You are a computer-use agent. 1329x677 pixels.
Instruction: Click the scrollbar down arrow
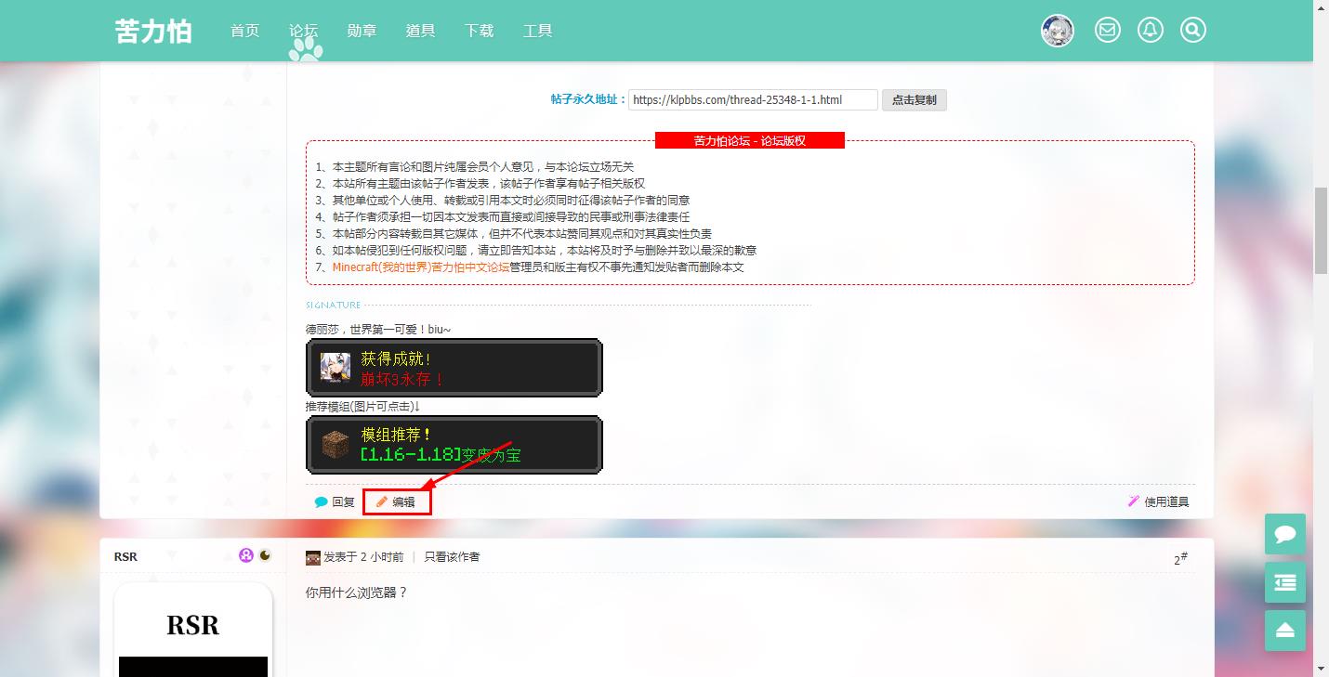[1321, 669]
